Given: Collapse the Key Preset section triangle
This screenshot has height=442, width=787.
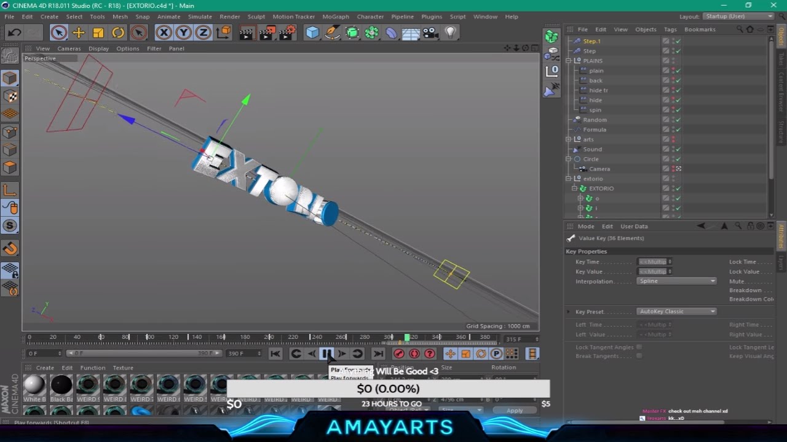Looking at the screenshot, I should 569,312.
